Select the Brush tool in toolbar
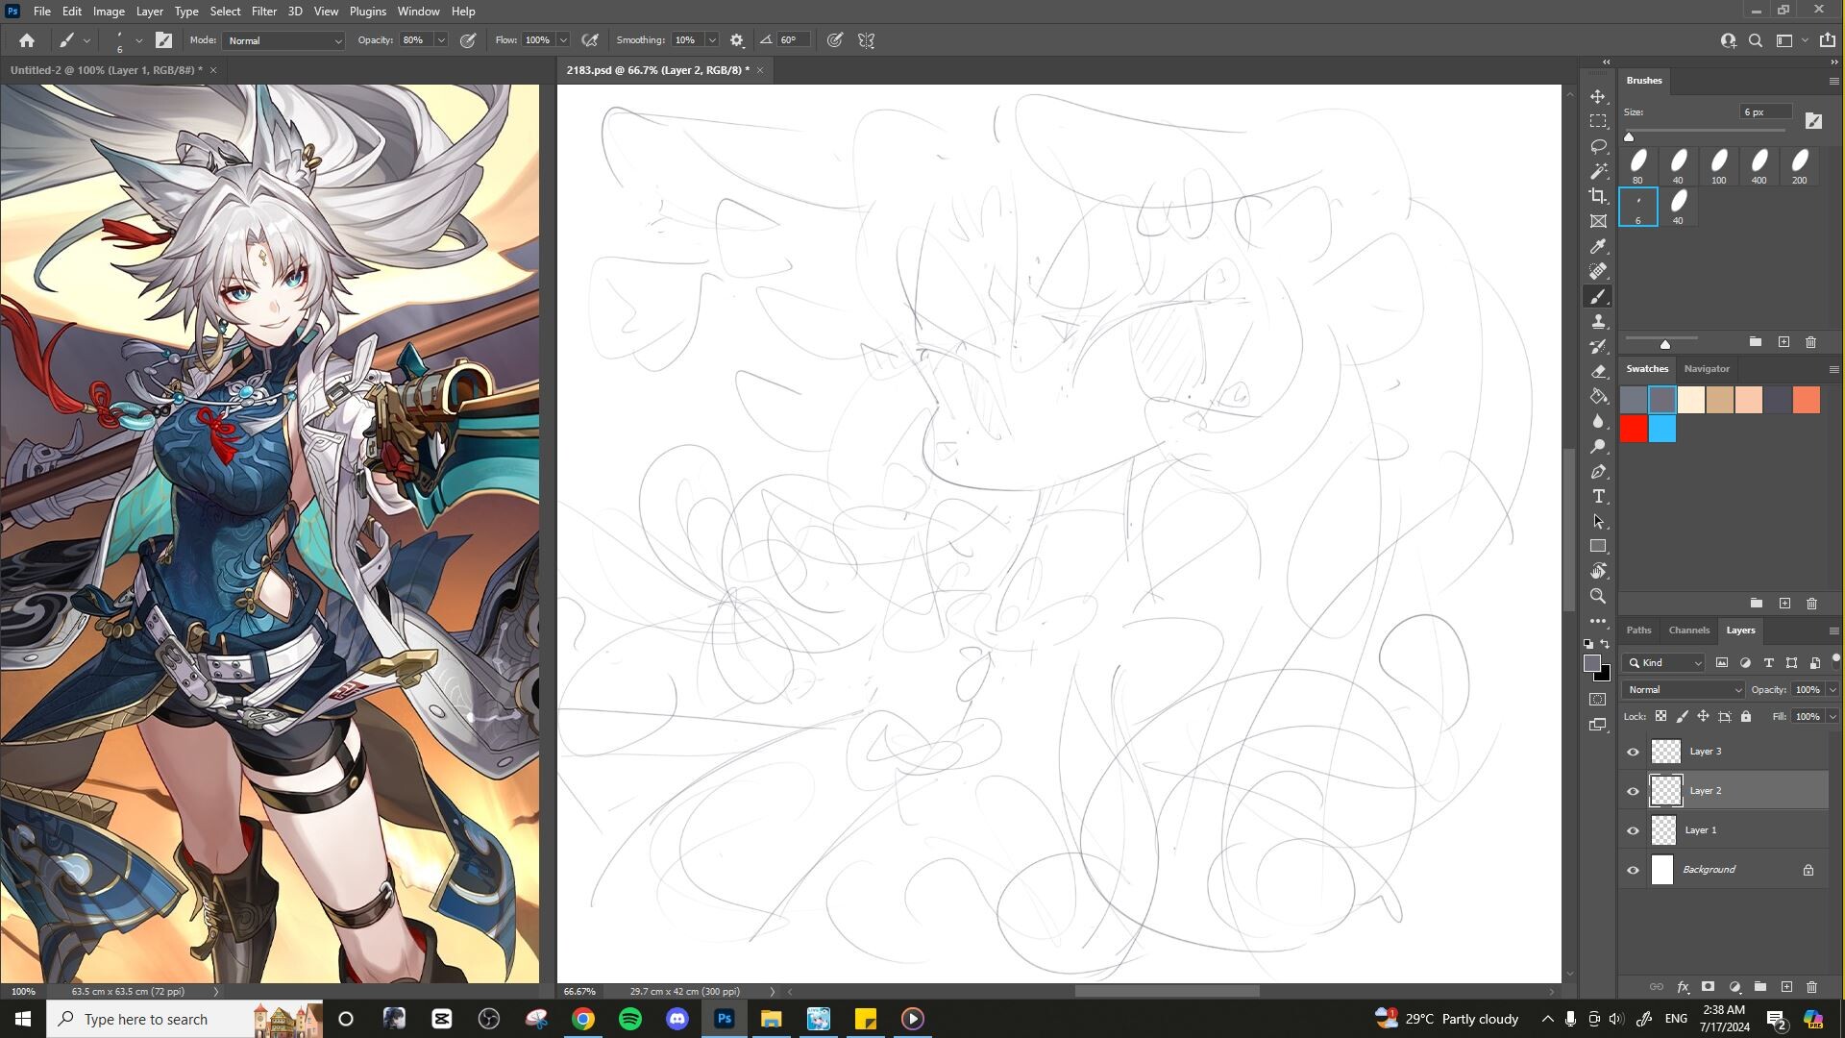Screen dimensions: 1845x1038 click(1598, 297)
